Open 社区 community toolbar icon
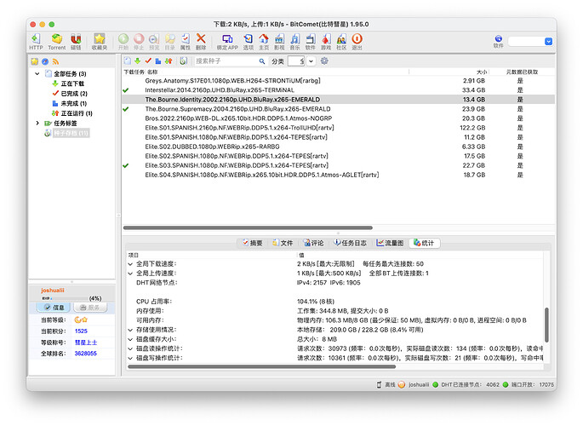 341,41
